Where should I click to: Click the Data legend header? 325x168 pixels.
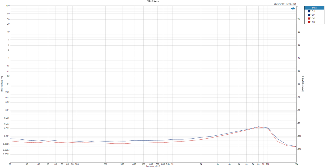(314, 8)
